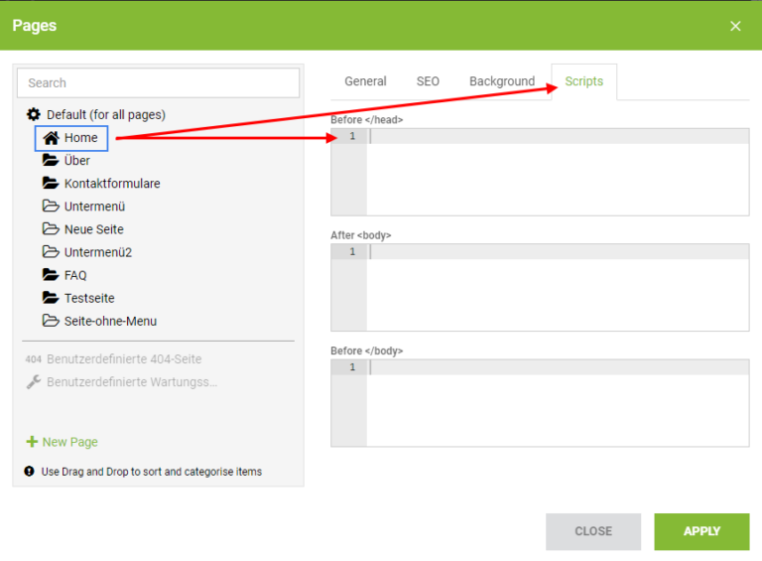Screen dimensions: 762x561
Task: Select the Background tab
Action: 502,81
